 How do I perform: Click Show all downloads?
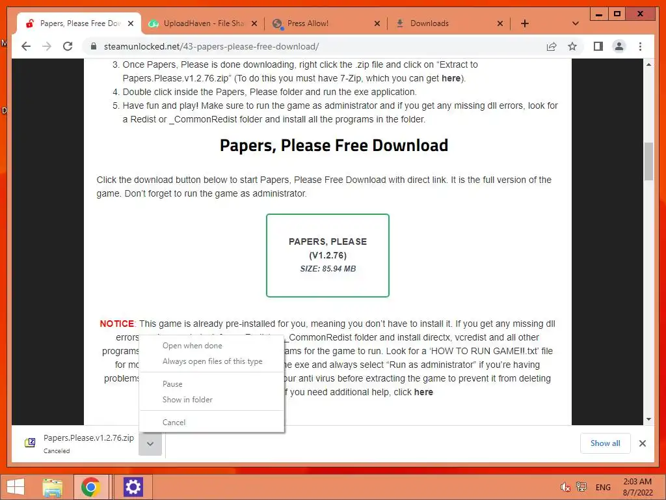pyautogui.click(x=605, y=443)
